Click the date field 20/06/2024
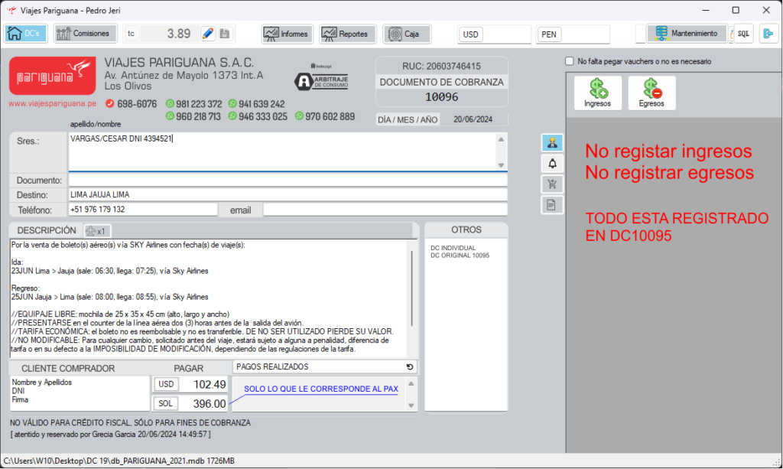This screenshot has height=469, width=783. pos(473,119)
